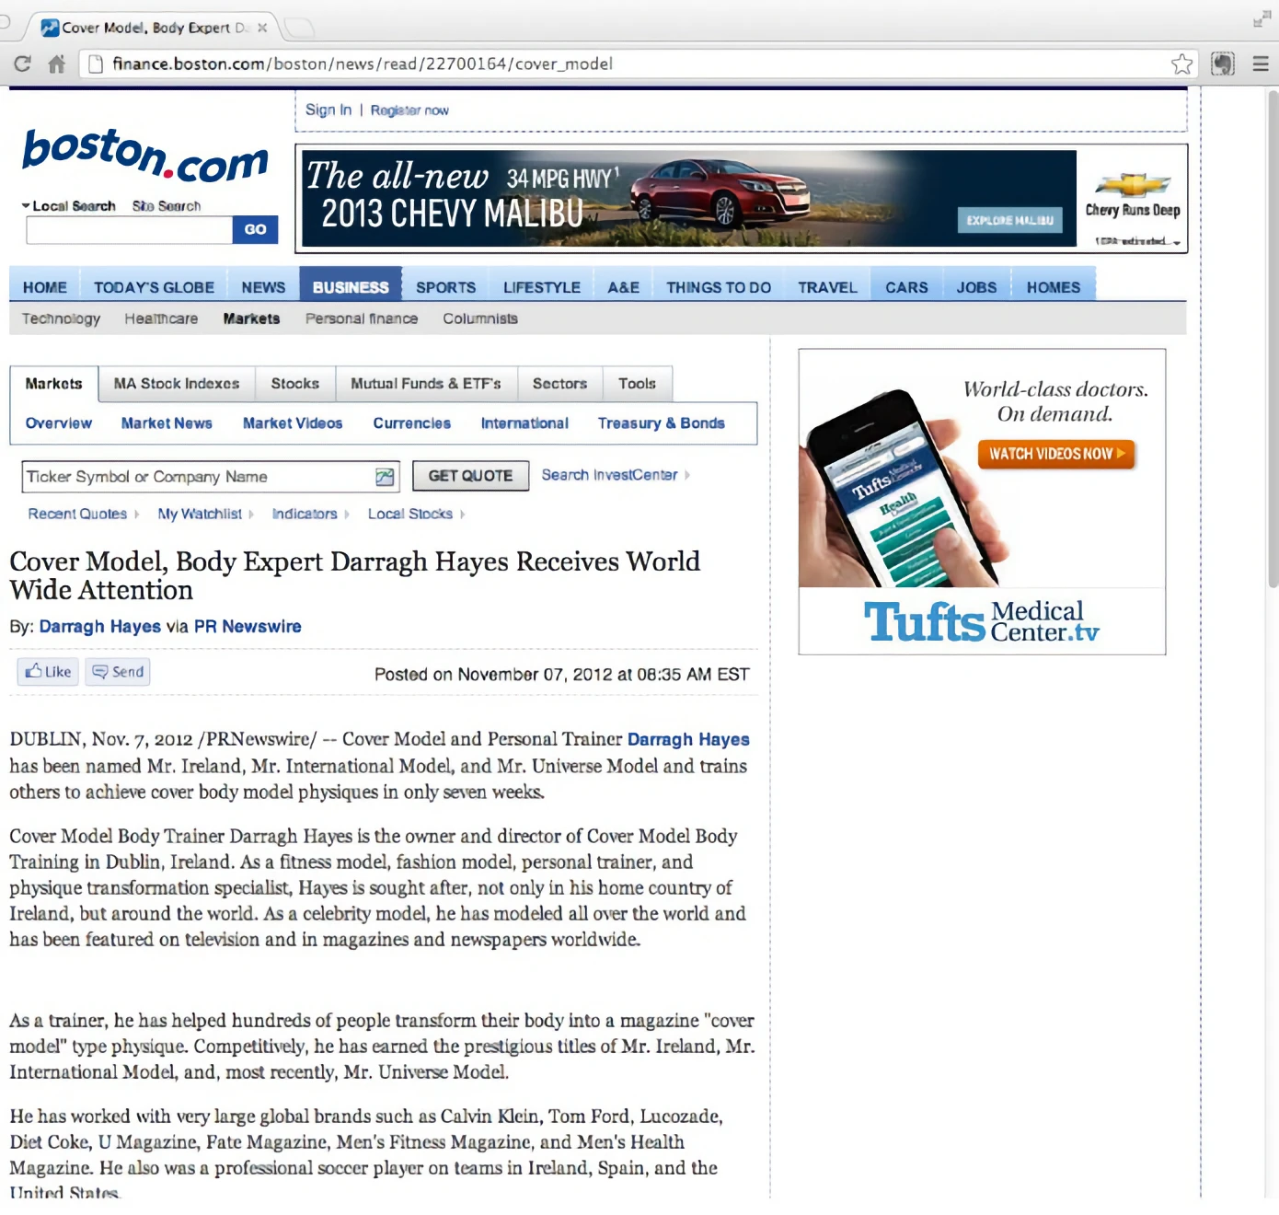The width and height of the screenshot is (1279, 1215).
Task: Click the Tufts Medical Center.tv logo
Action: pos(982,621)
